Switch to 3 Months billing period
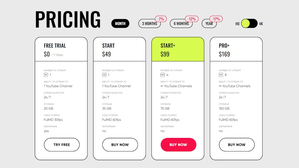Viewport: 299px width, 168px height. 149,24
